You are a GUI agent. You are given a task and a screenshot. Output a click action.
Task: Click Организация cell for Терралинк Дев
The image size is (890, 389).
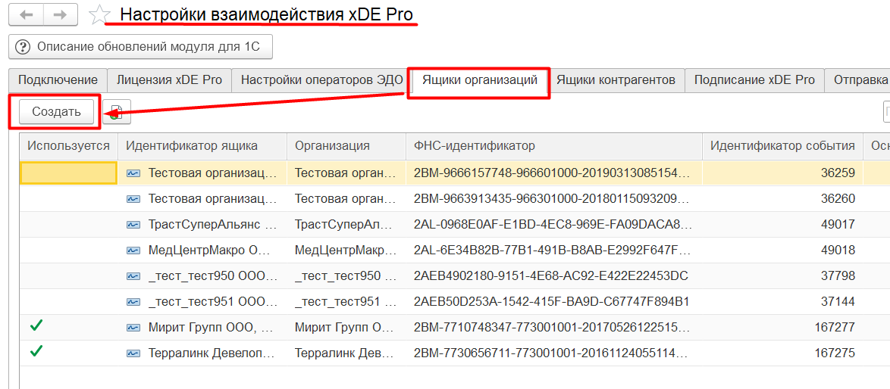346,353
